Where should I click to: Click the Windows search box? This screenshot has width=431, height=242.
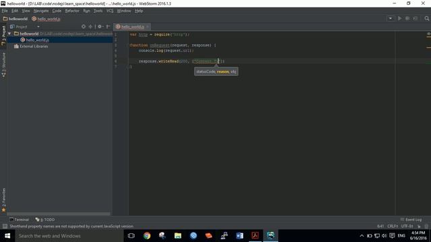pyautogui.click(x=69, y=236)
